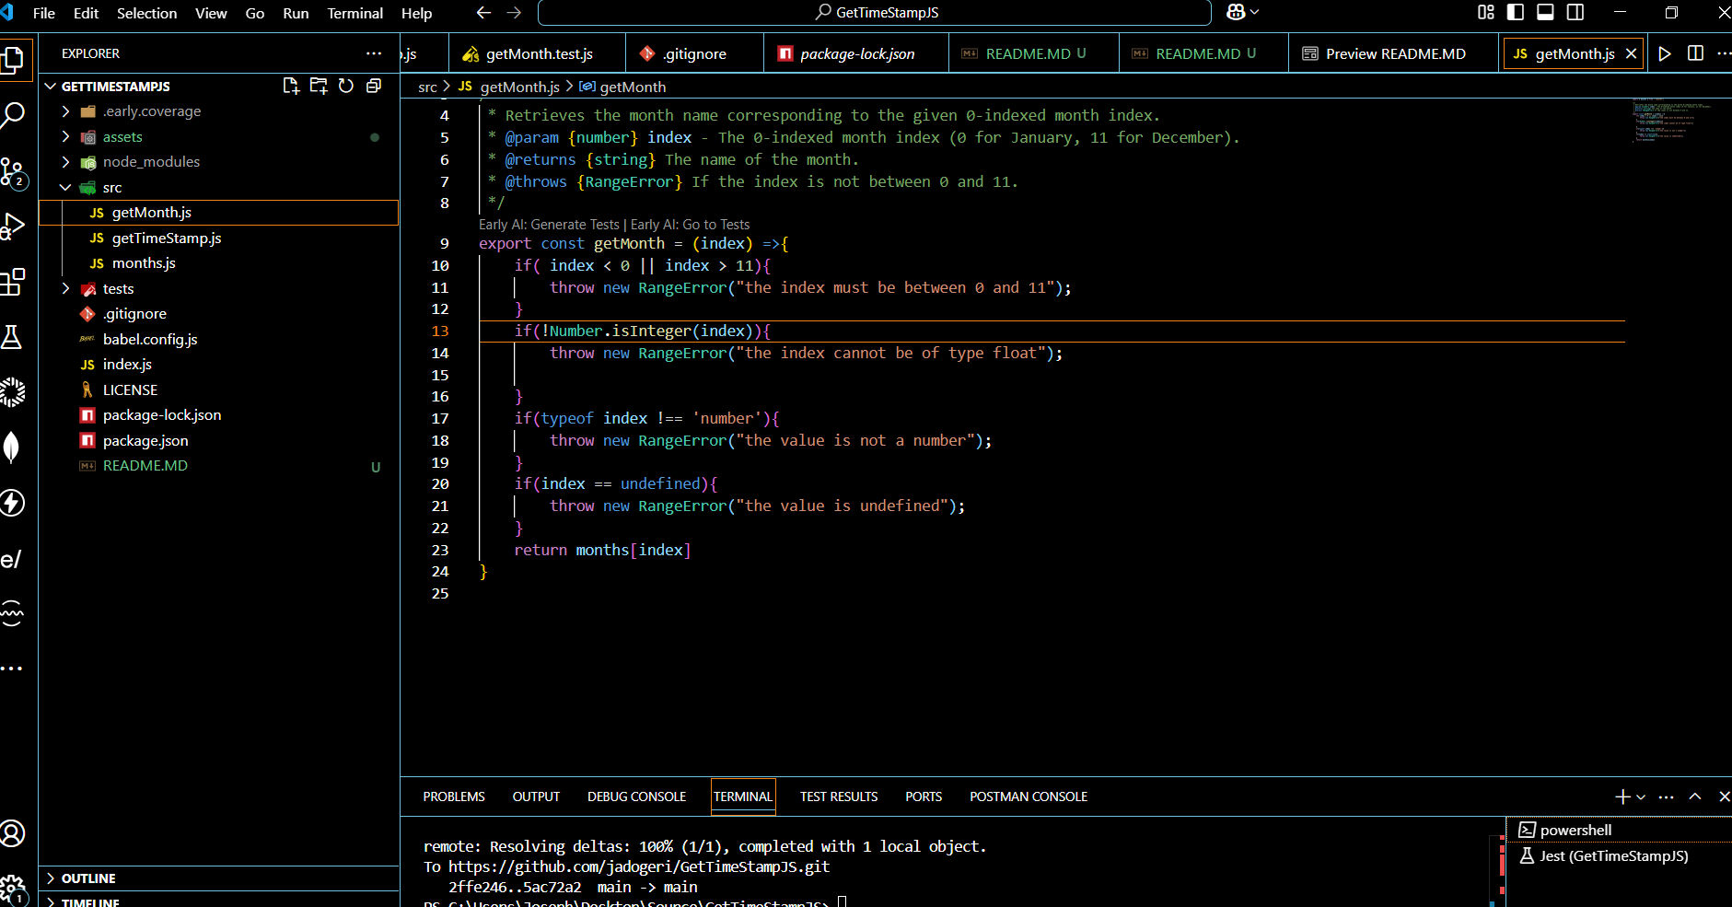Run the getMonth.js file with play button

pos(1665,53)
